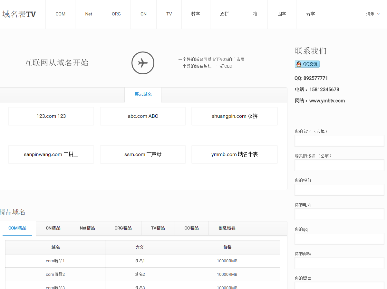This screenshot has width=387, height=289.
Task: Open the 数字 navigation item
Action: [x=196, y=14]
